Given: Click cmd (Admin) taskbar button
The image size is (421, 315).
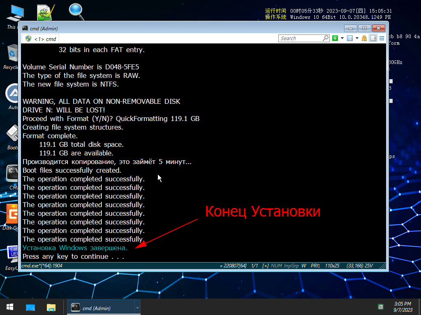Looking at the screenshot, I should point(101,308).
